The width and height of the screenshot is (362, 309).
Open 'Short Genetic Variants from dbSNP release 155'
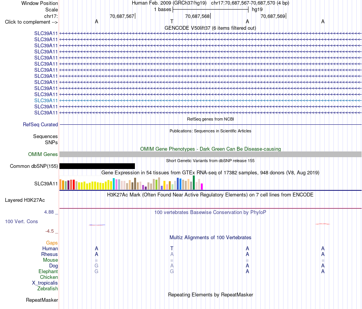click(x=210, y=161)
